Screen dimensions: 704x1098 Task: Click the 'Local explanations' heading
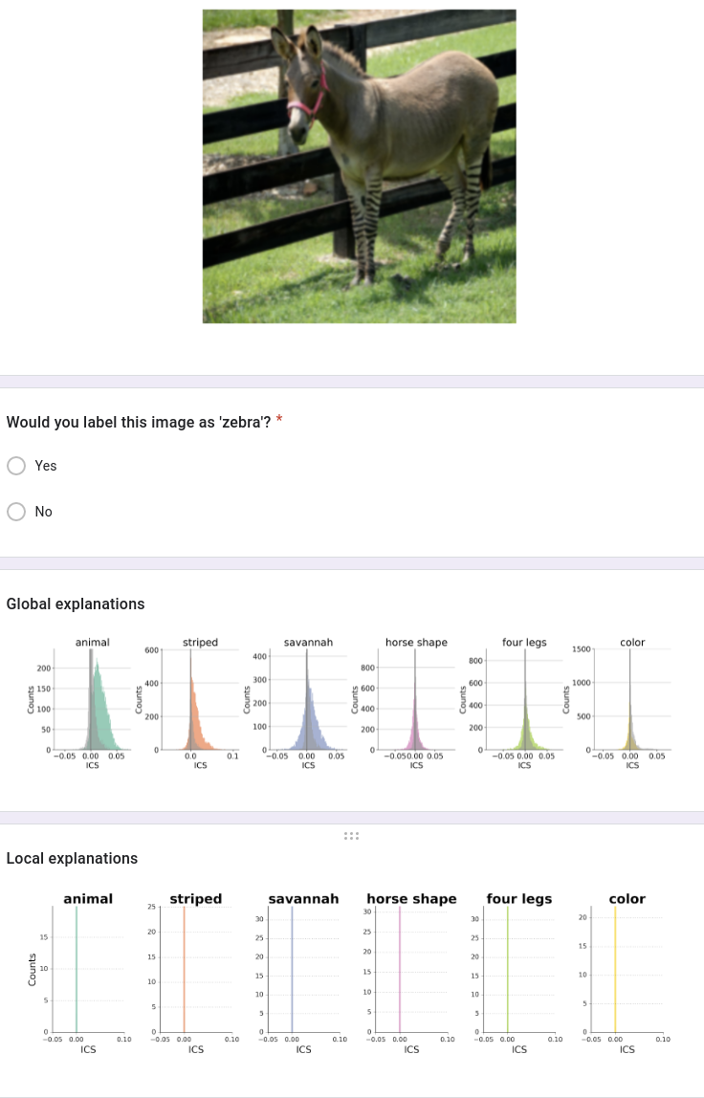click(x=72, y=858)
